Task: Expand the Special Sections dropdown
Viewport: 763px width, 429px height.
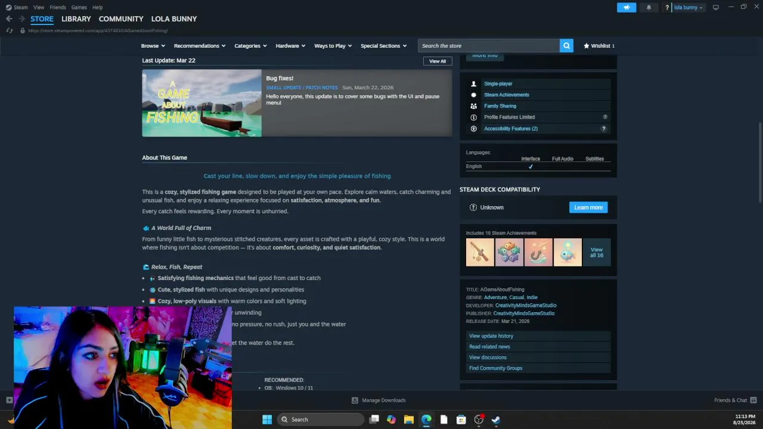Action: click(384, 46)
